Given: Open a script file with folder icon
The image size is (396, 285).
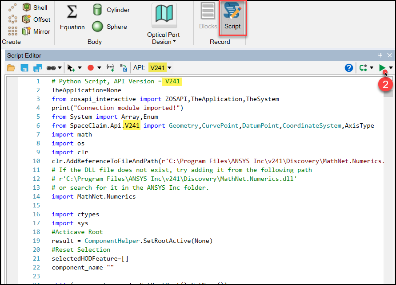Looking at the screenshot, I should pos(11,68).
